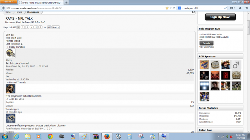Go to Firefox home page icon

point(247,8)
